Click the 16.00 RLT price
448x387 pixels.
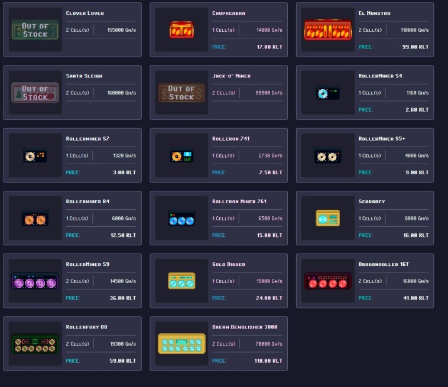coord(416,236)
